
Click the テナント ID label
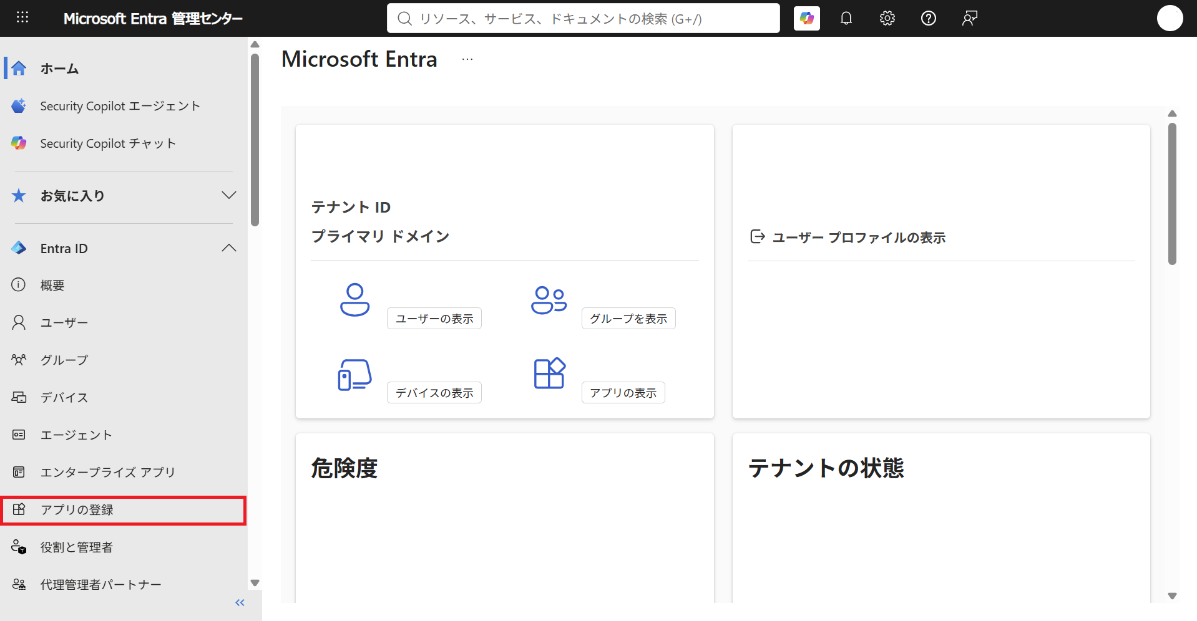pyautogui.click(x=351, y=207)
